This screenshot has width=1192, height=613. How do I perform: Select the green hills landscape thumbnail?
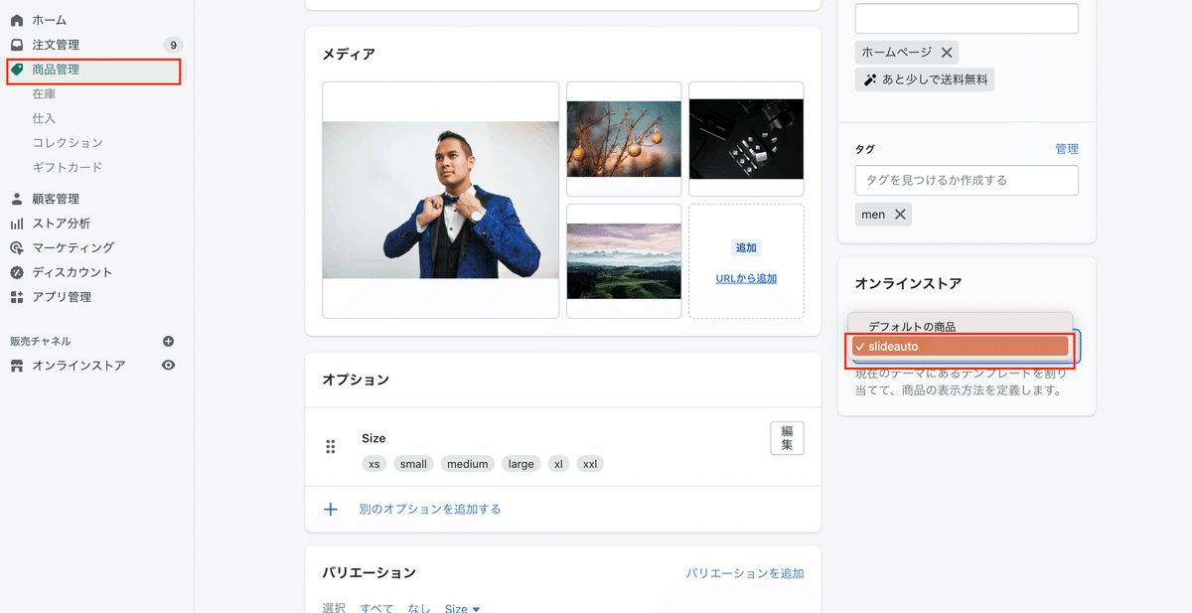[x=624, y=261]
